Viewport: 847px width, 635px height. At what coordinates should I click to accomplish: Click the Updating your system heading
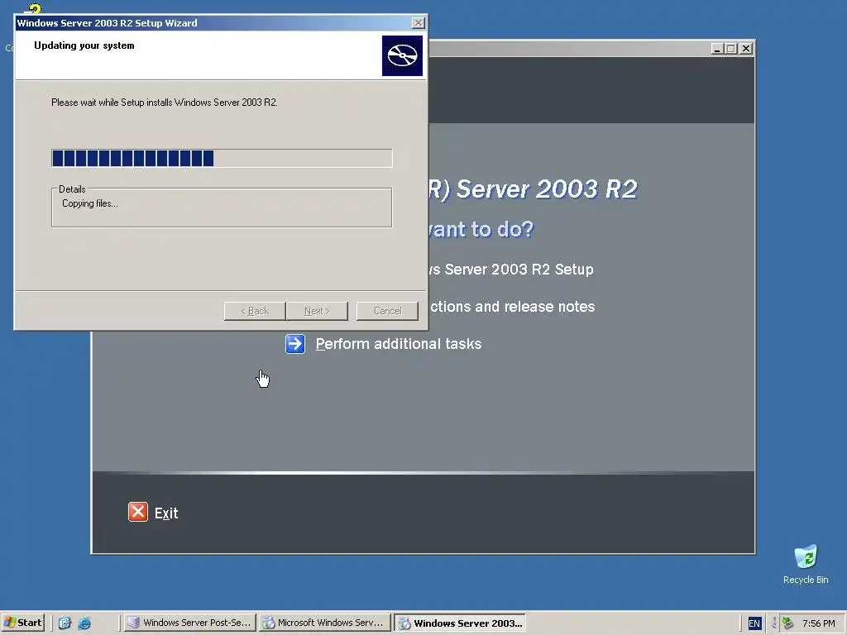pyautogui.click(x=84, y=45)
